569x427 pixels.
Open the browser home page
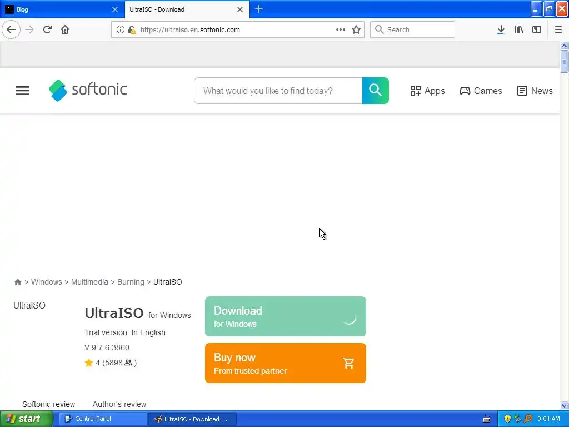(65, 29)
